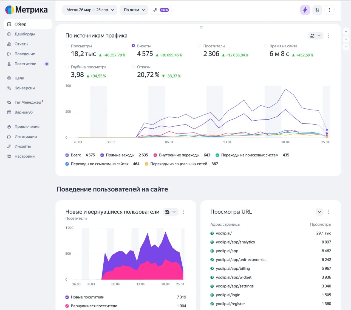The image size is (351, 310).
Task: Click the Метрика logo icon
Action: coord(10,10)
